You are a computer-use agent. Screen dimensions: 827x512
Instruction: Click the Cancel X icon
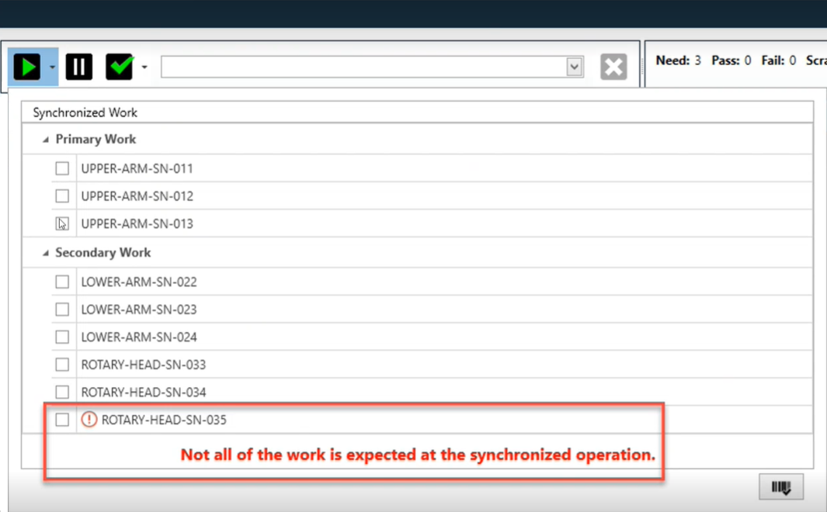613,67
